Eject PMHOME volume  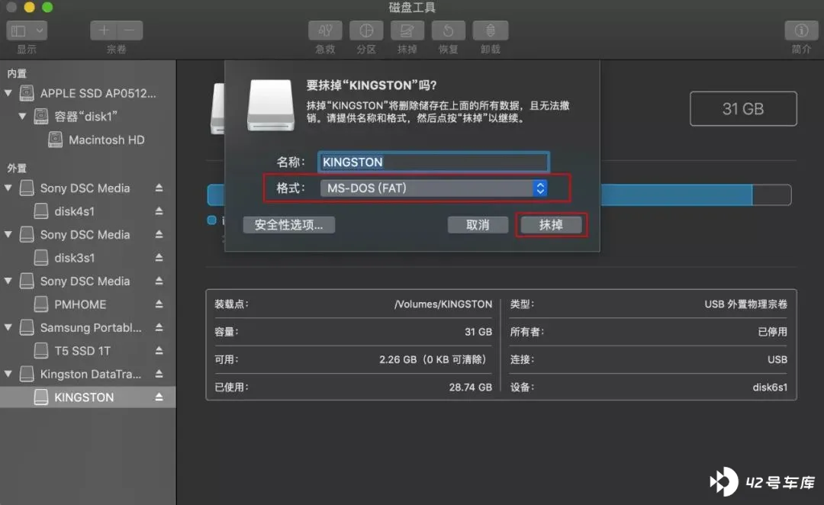[x=159, y=304]
